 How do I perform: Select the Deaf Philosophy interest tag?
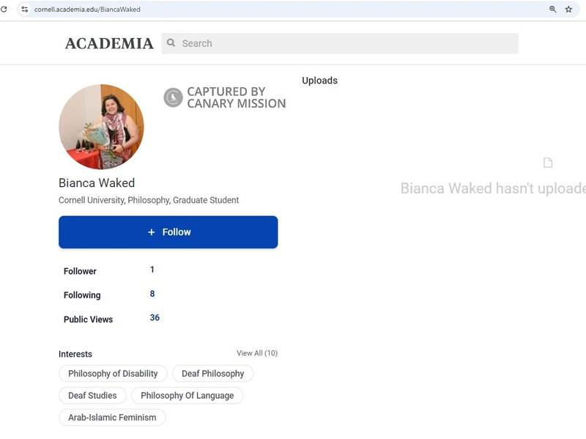(x=212, y=374)
